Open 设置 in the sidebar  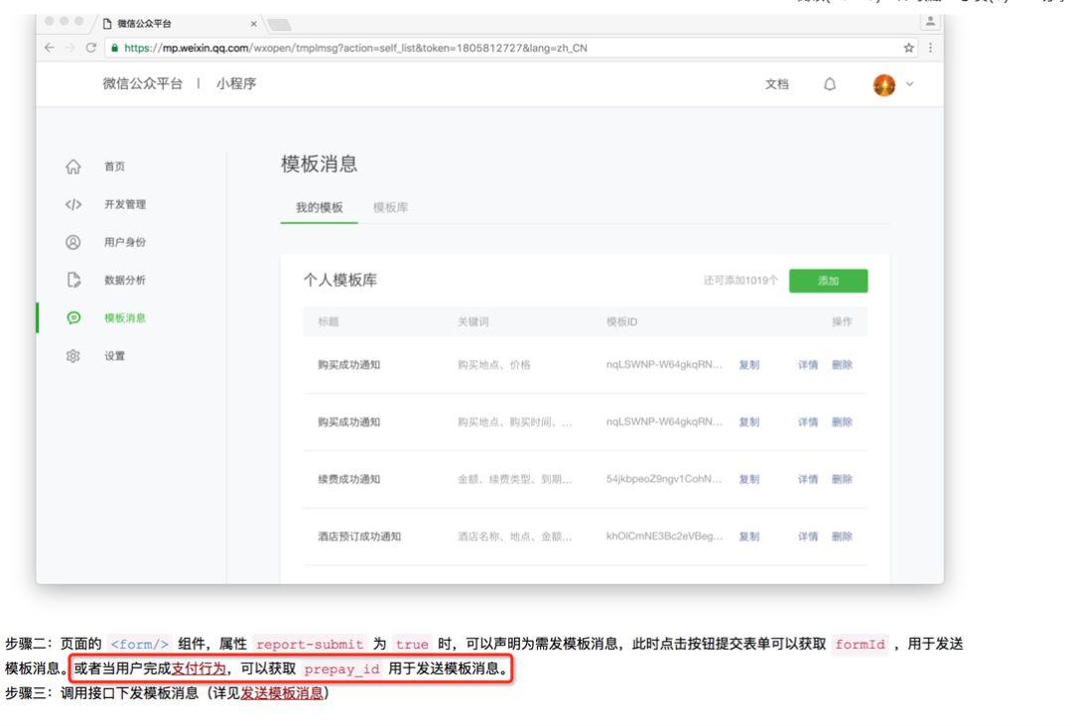coord(114,356)
